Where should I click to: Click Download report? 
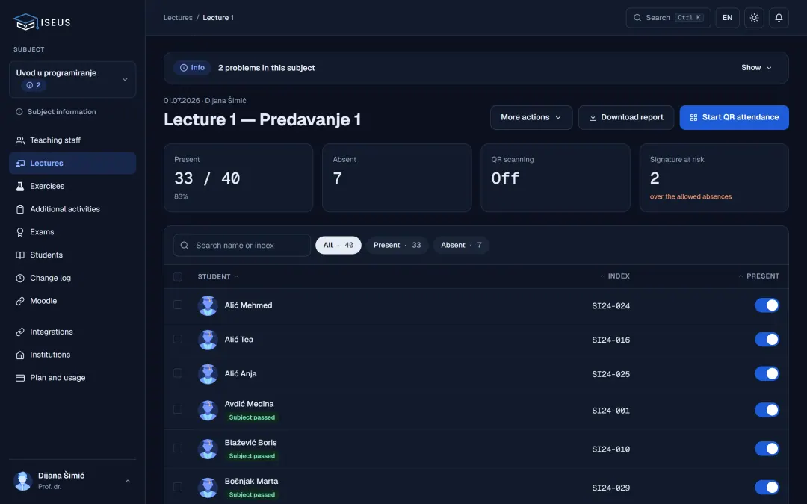pyautogui.click(x=626, y=117)
